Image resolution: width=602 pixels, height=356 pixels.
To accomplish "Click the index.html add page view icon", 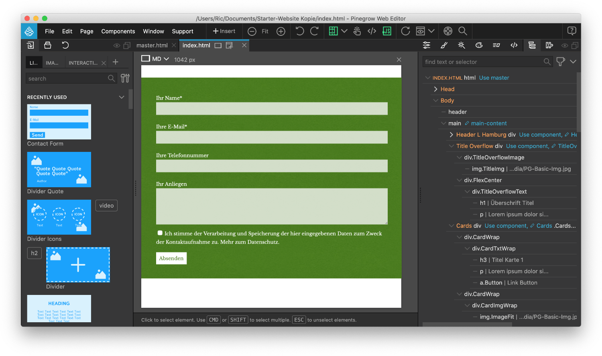I will click(x=230, y=45).
